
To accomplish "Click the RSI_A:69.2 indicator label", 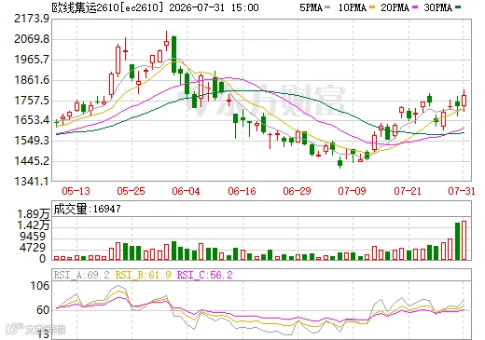I will click(81, 275).
